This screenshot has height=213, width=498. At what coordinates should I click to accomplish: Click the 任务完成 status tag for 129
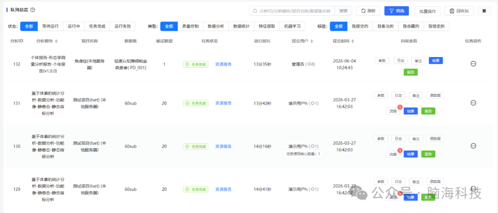point(196,190)
